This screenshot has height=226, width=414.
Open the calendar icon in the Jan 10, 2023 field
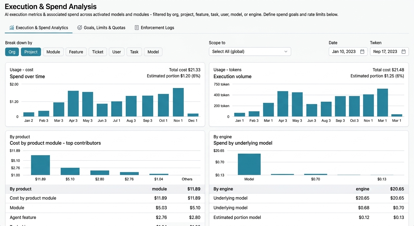pos(362,51)
